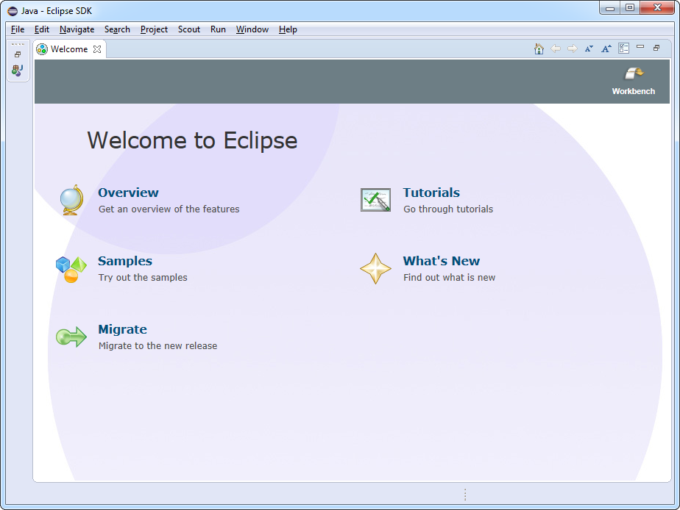Screen dimensions: 680x510
Task: Click the Eclipse logo in the title bar
Action: (13, 11)
